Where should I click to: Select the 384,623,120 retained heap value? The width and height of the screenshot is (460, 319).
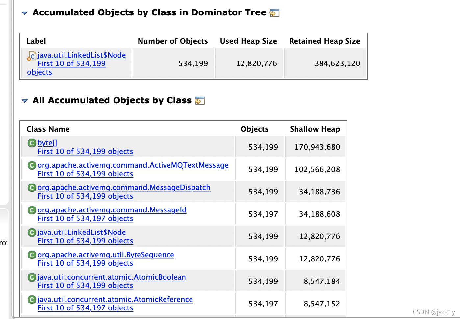point(337,63)
